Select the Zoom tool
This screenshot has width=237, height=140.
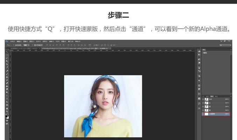coord(7,111)
